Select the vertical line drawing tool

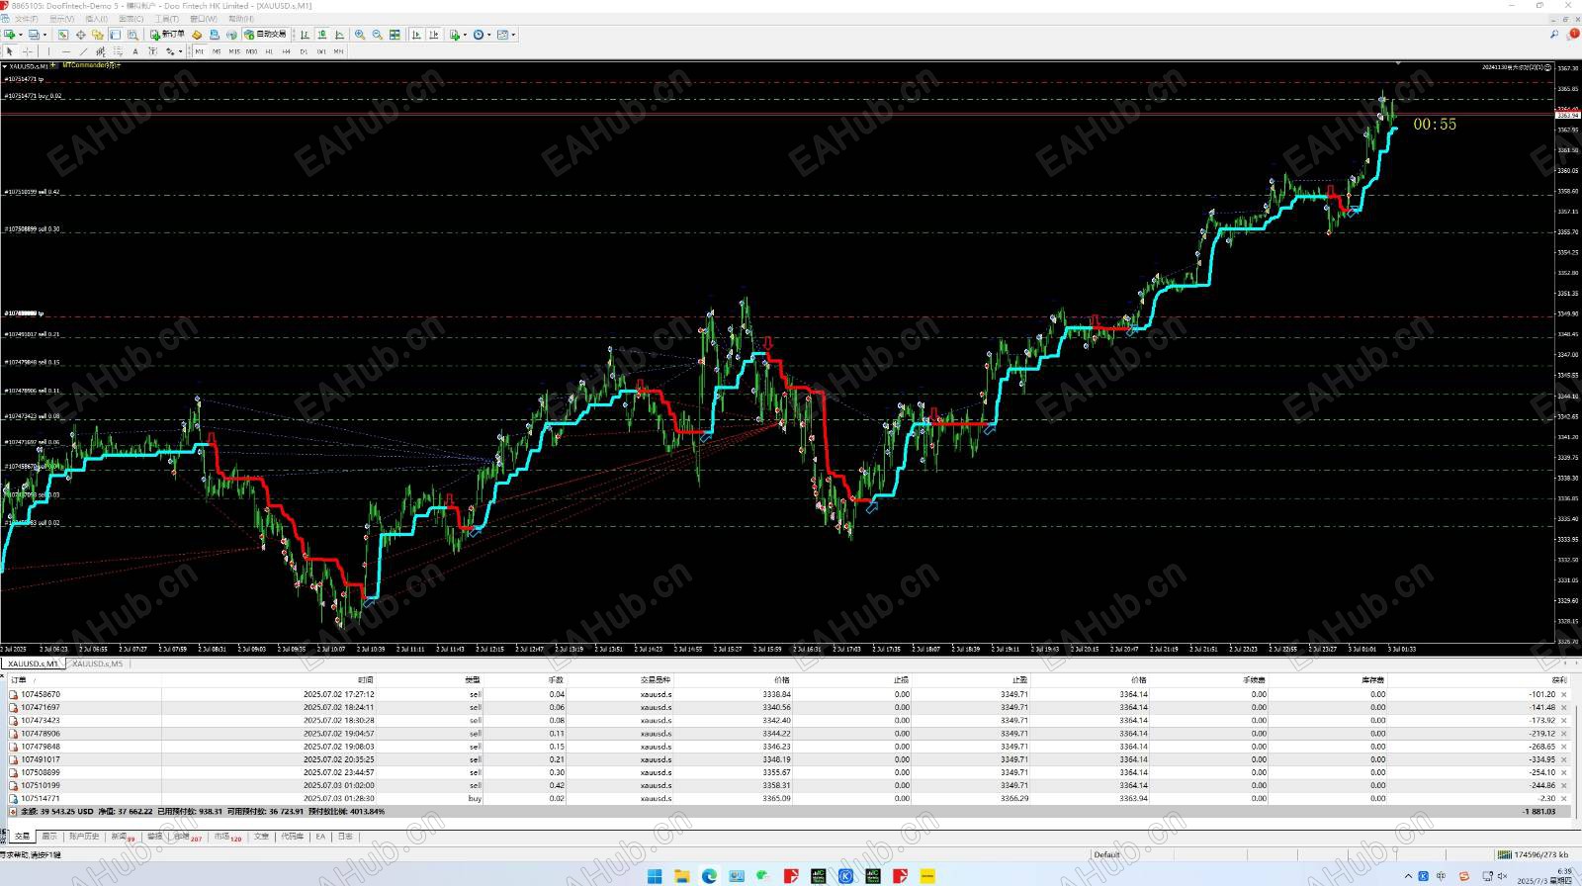[x=49, y=51]
